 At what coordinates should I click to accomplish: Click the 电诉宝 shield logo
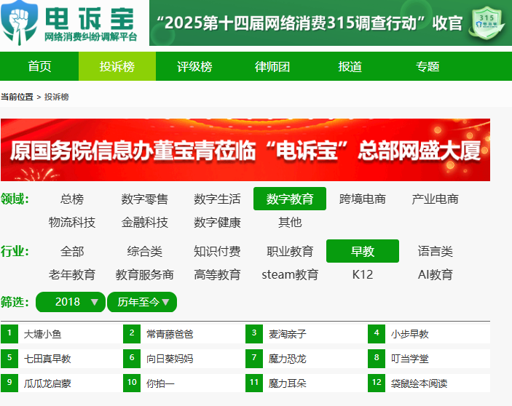19,22
